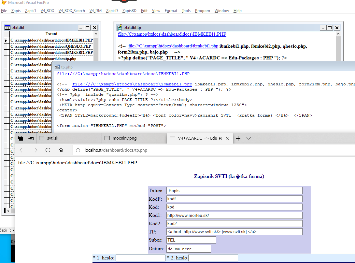The width and height of the screenshot is (355, 263).
Task: Expand the tab previews chevron in Edge
Action: (249, 138)
